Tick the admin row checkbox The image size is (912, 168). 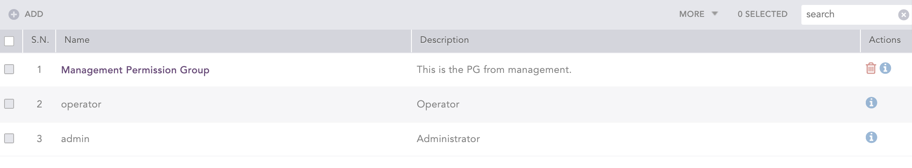click(9, 138)
